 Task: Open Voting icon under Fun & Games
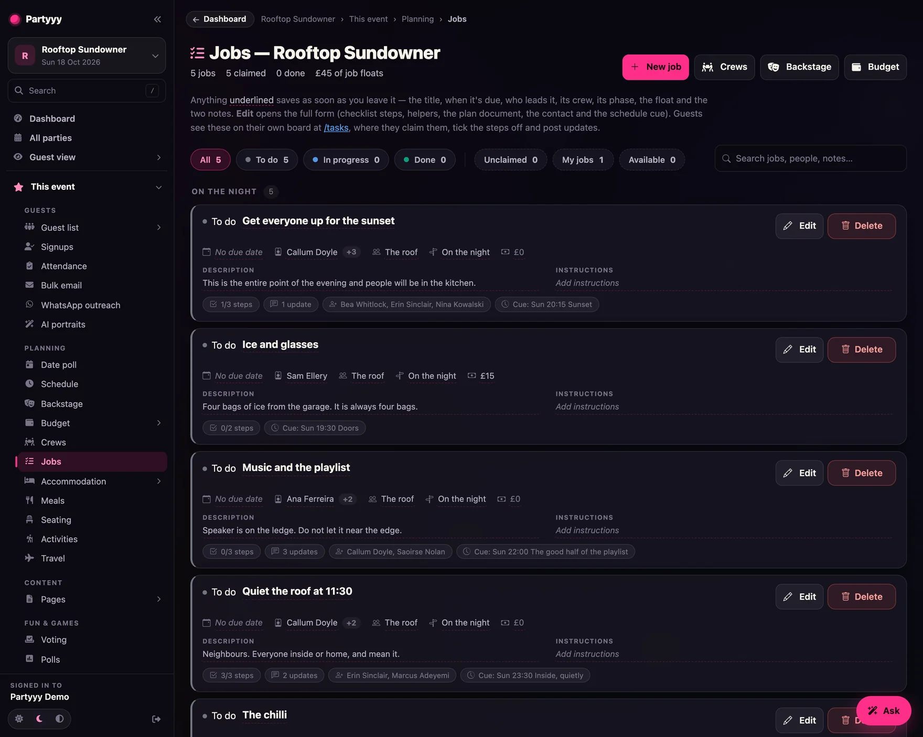29,640
